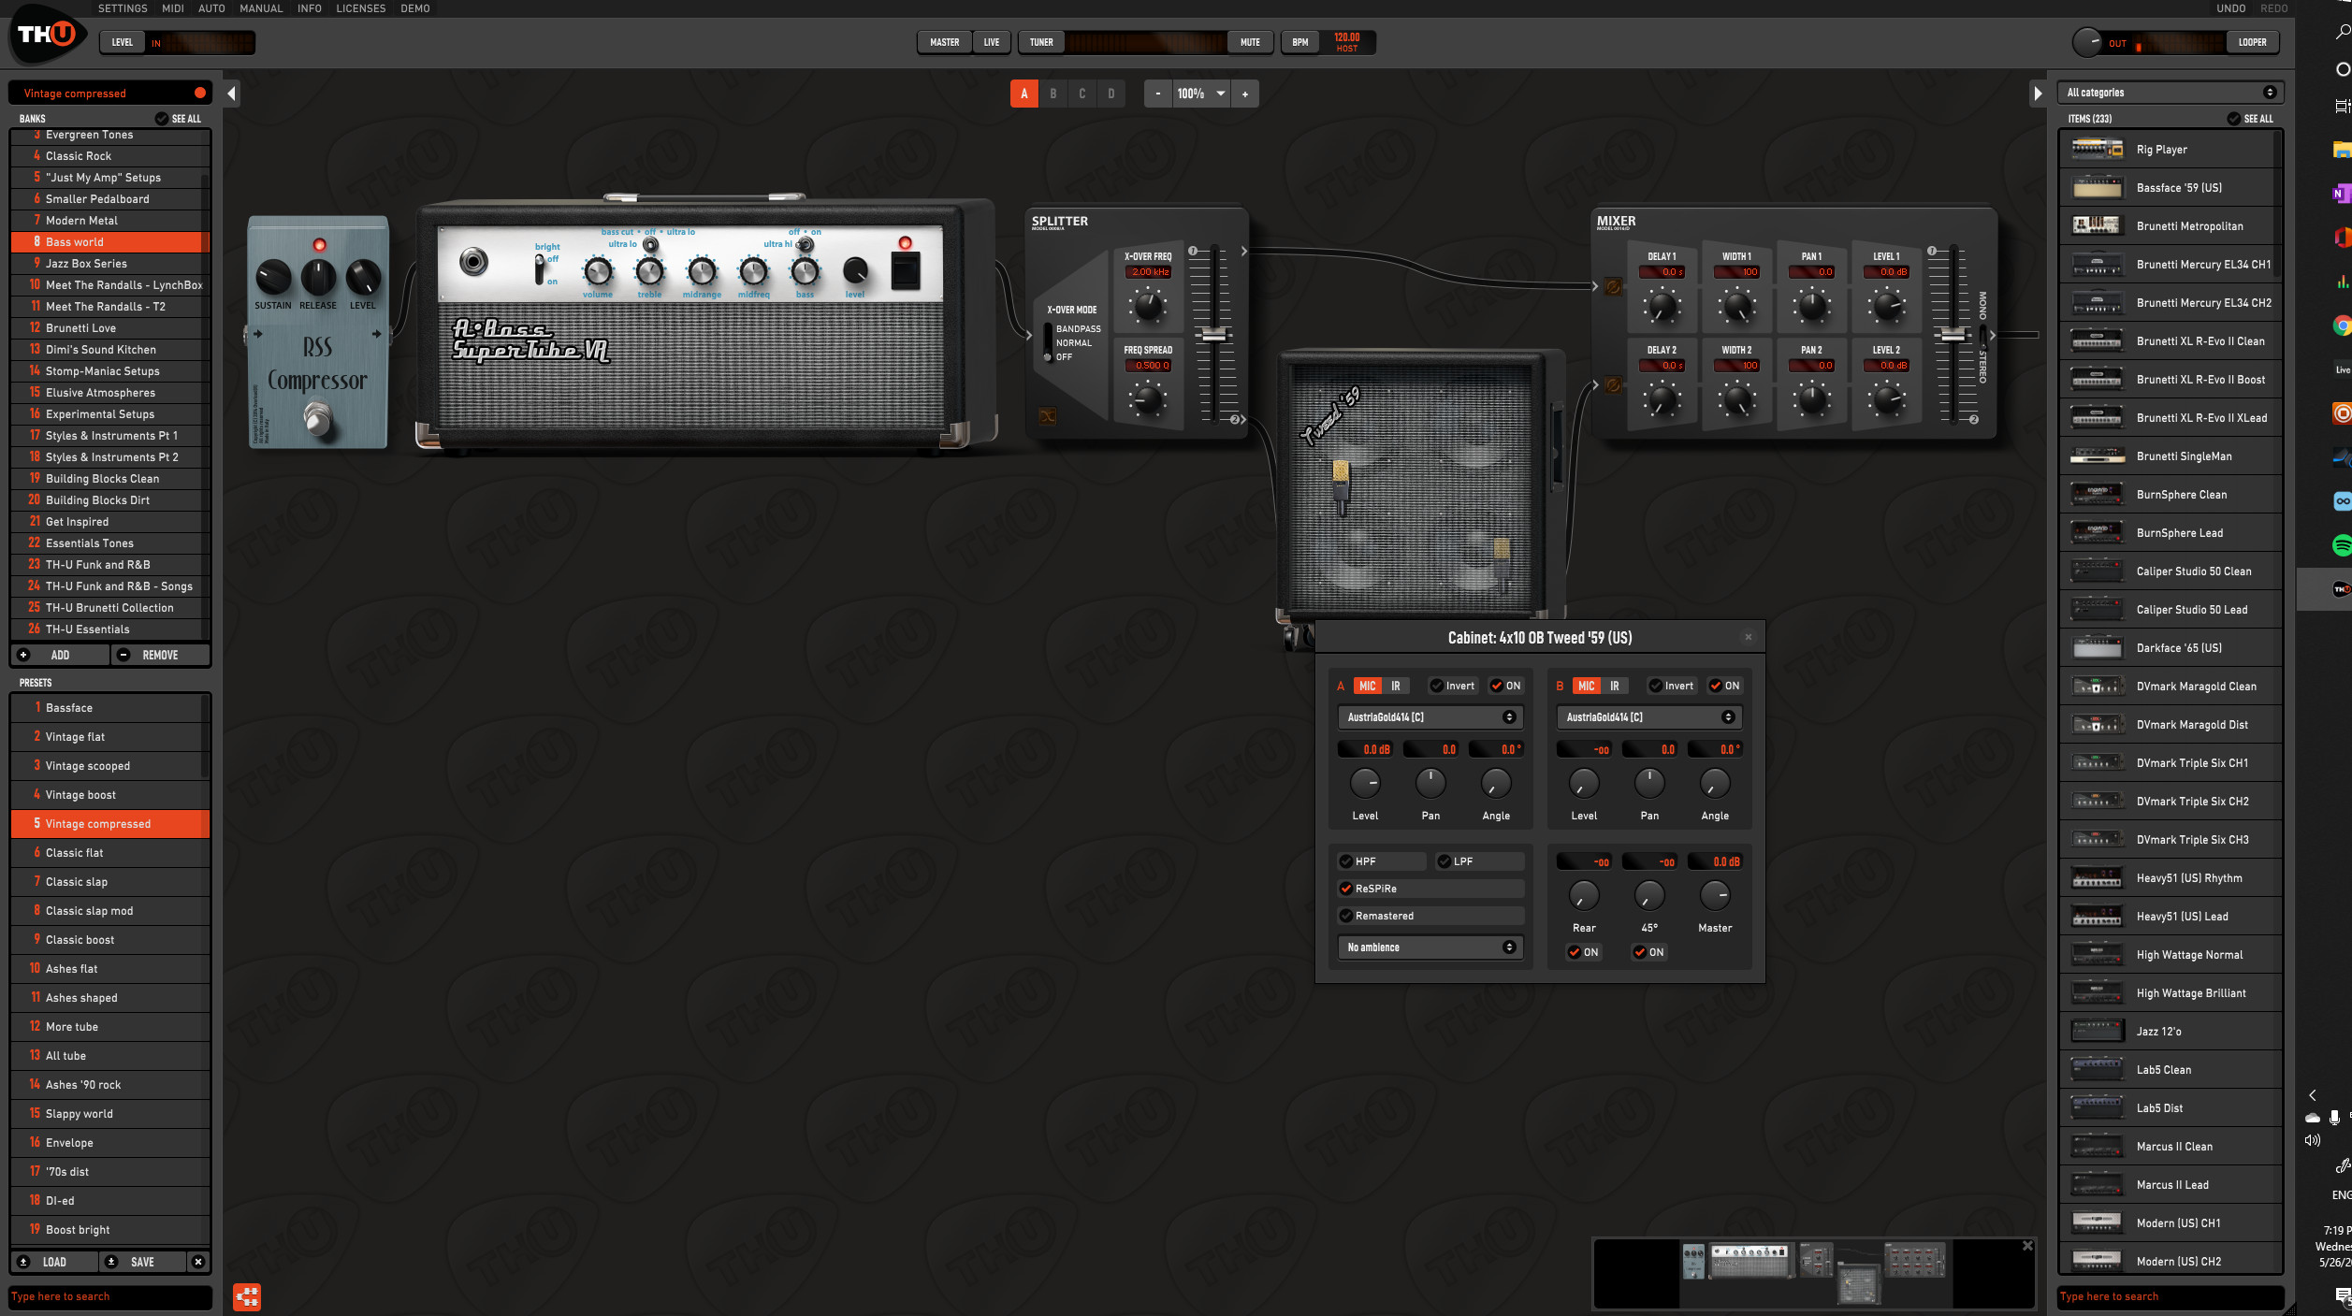The width and height of the screenshot is (2352, 1316).
Task: Enable the HPF checkbox
Action: coord(1346,861)
